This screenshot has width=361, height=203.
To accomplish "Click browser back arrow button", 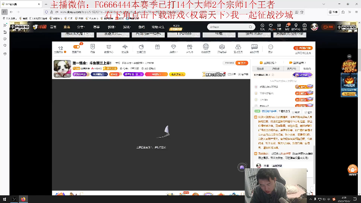I will click(x=11, y=12).
